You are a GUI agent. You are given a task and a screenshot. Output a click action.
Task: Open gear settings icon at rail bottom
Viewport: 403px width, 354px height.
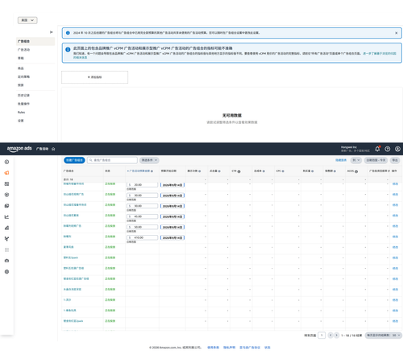pyautogui.click(x=6, y=272)
